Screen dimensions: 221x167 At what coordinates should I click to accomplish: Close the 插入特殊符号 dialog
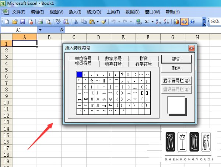pos(192,48)
